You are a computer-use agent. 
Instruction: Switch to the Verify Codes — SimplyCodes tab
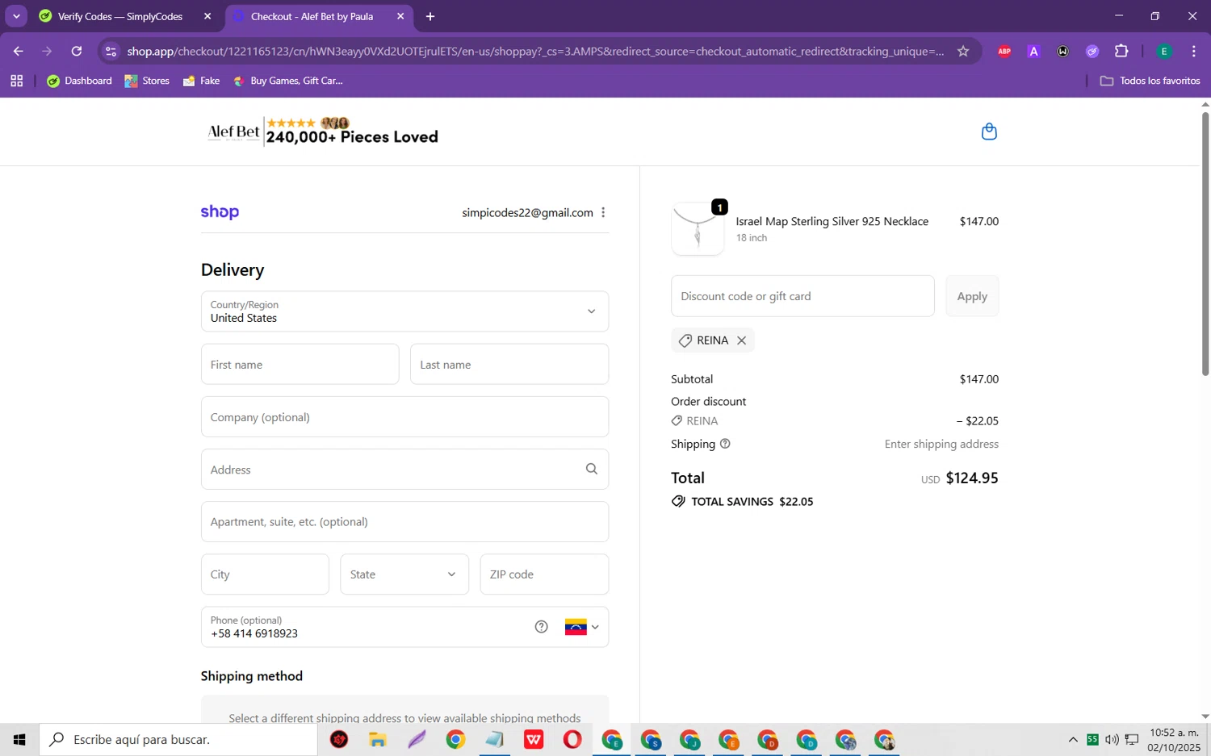[x=119, y=16]
